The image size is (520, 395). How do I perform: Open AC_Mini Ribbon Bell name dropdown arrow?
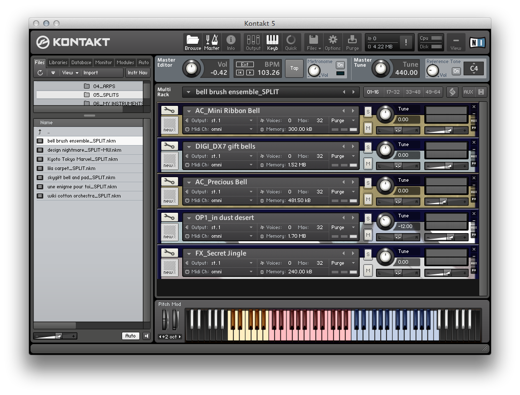(189, 111)
